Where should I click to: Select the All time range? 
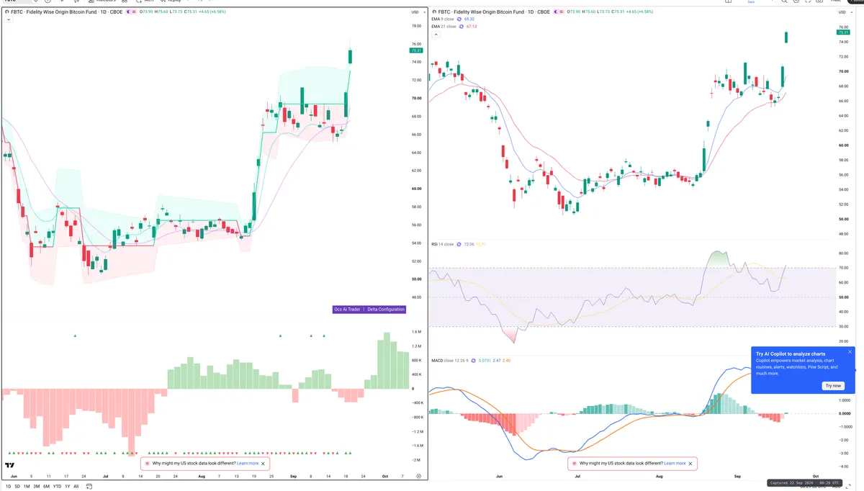(76, 487)
